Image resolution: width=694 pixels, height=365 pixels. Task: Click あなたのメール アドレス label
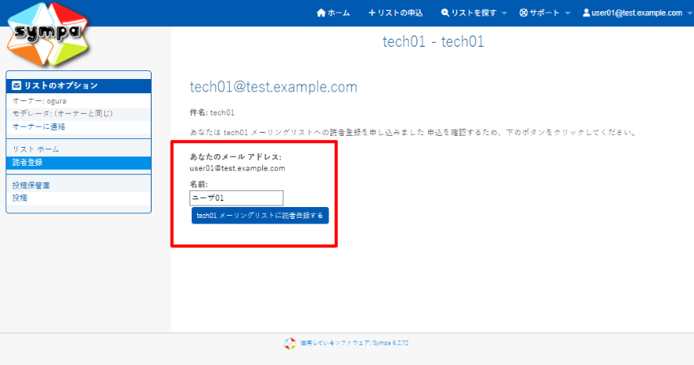235,156
